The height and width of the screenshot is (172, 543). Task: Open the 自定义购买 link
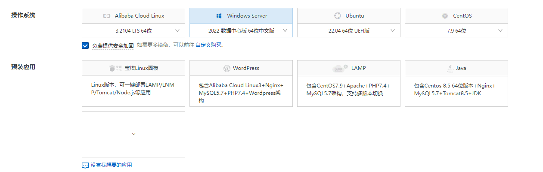[x=208, y=45]
